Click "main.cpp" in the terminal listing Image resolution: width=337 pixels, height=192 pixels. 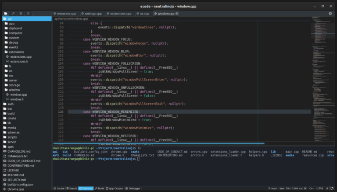click(292, 151)
